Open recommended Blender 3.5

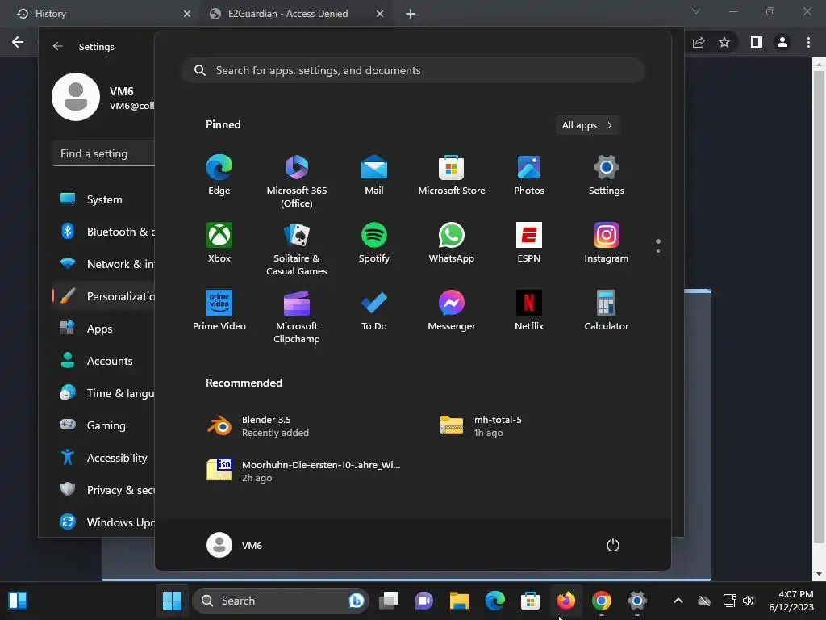pos(258,426)
